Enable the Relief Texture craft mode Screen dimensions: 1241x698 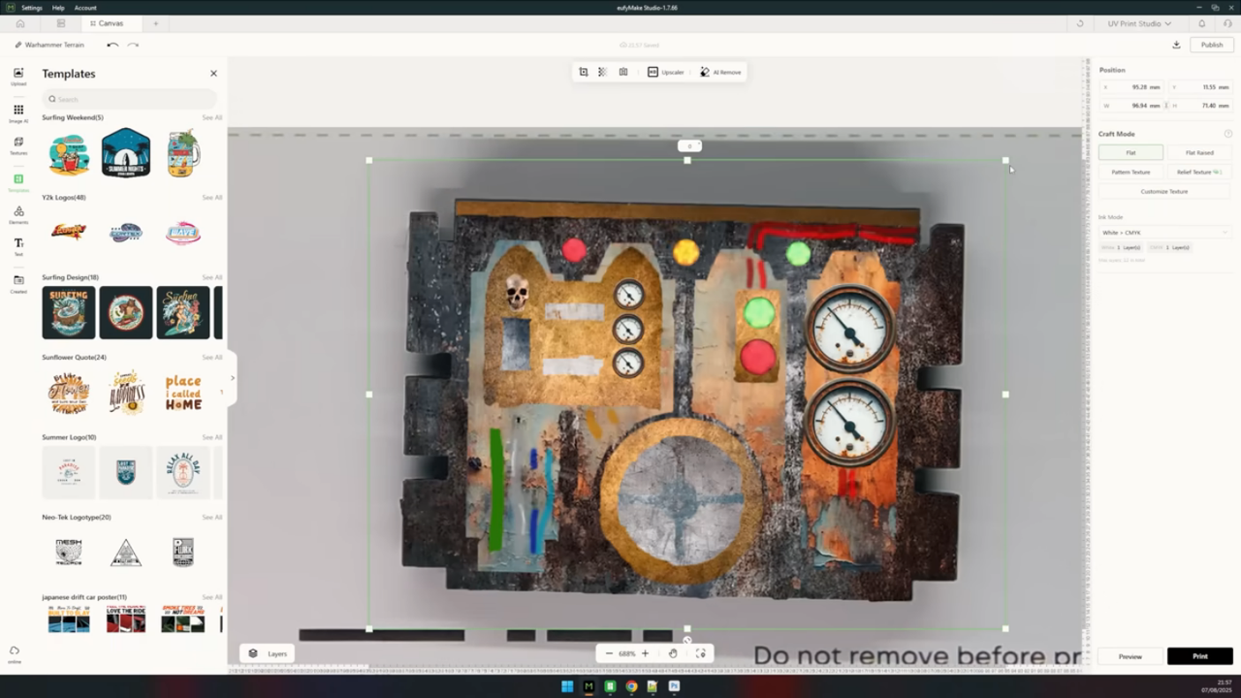(x=1193, y=172)
